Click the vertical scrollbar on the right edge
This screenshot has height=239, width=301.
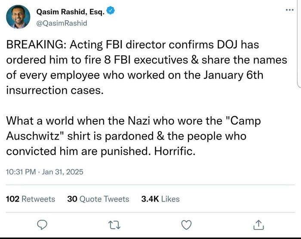tap(298, 43)
